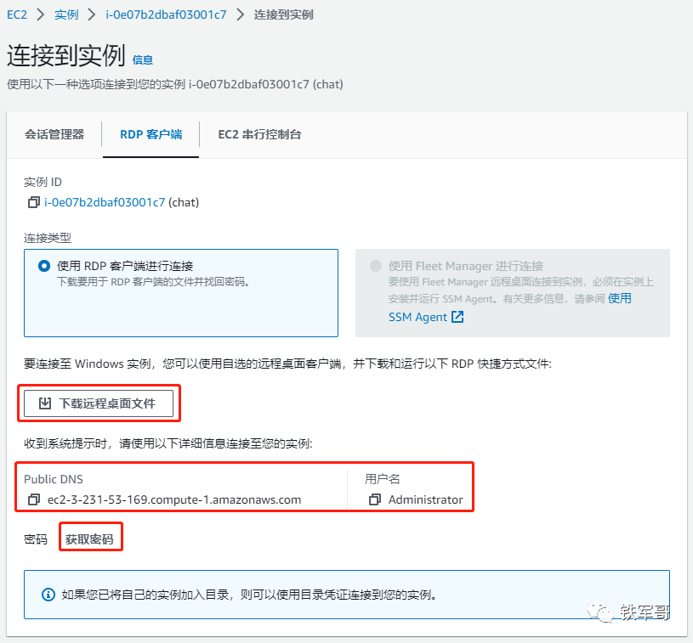Select 使用 RDP 客户端进行连接 radio option

[44, 266]
